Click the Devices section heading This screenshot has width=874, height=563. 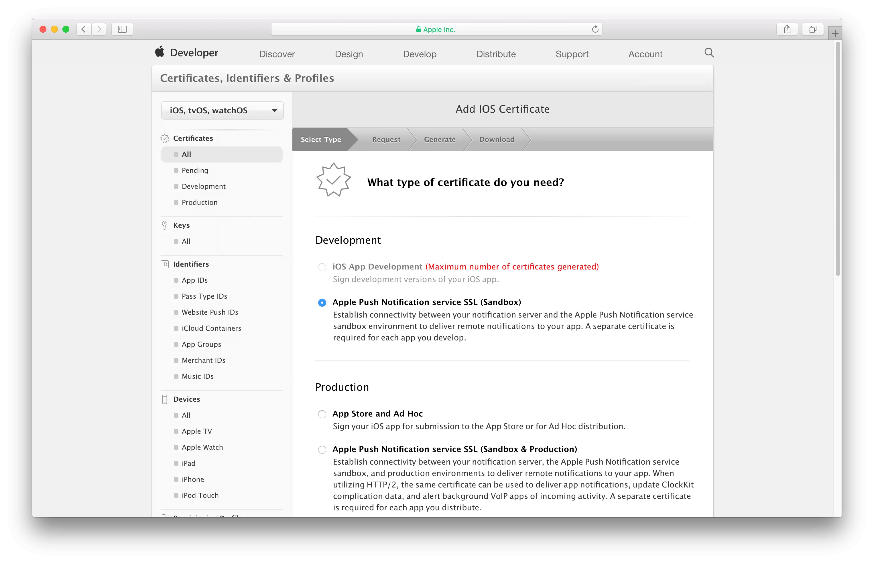[x=187, y=399]
